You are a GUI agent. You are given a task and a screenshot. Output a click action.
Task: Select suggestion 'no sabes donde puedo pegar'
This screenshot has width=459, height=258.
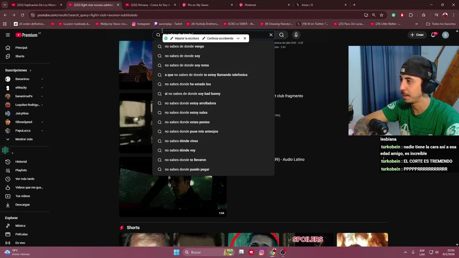[x=213, y=169]
